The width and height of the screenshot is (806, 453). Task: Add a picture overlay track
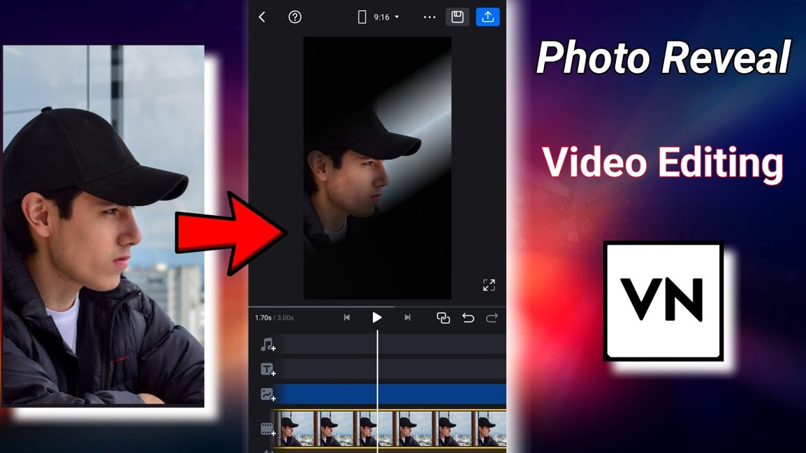[268, 394]
